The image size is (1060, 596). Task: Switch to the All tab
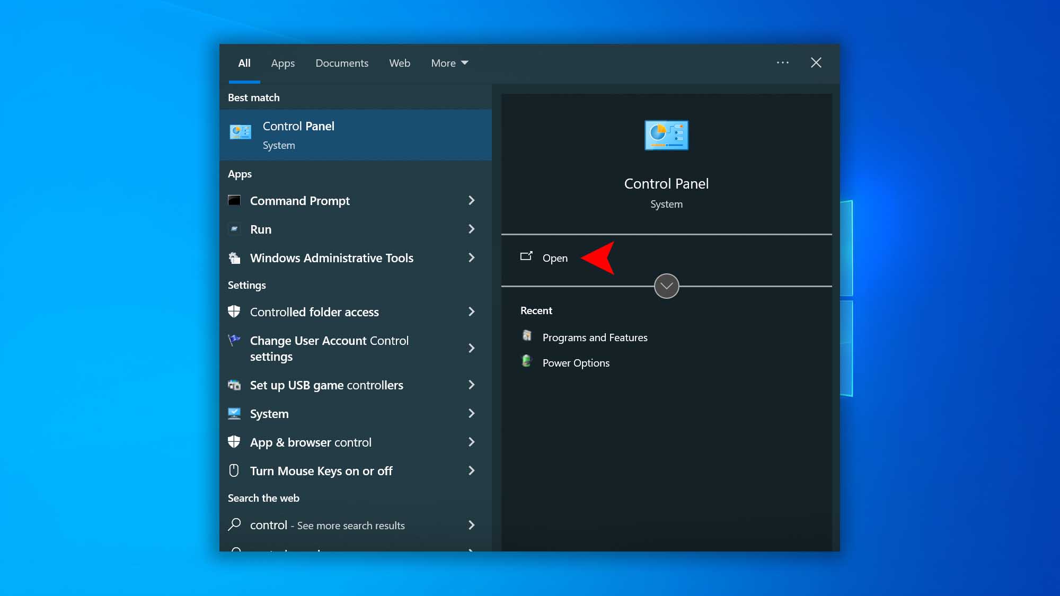pos(244,63)
